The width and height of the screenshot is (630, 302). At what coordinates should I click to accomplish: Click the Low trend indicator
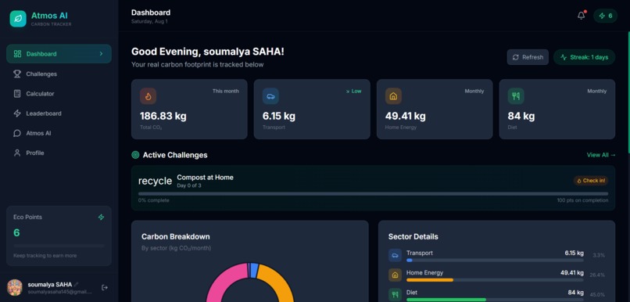[x=353, y=92]
